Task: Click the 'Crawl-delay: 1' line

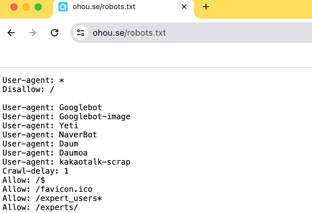Action: (x=35, y=171)
